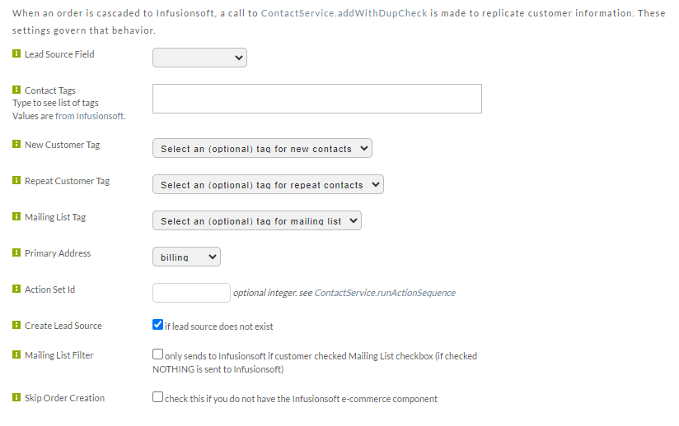Image resolution: width=679 pixels, height=426 pixels.
Task: Click info icon next to Action Set Id
Action: click(x=16, y=289)
